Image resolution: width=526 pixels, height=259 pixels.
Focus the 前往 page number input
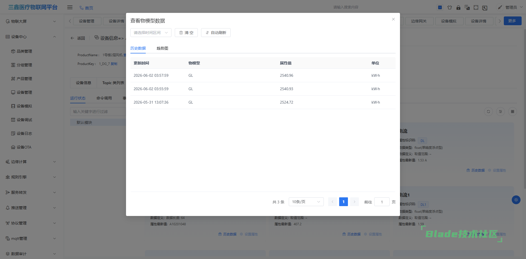(382, 202)
